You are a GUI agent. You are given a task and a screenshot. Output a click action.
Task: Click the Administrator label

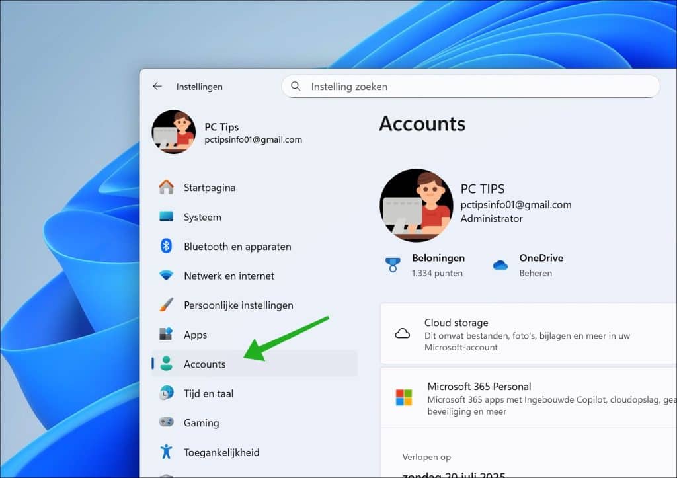click(x=491, y=218)
